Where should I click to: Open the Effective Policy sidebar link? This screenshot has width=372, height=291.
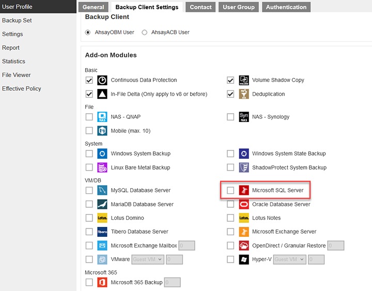pos(22,88)
